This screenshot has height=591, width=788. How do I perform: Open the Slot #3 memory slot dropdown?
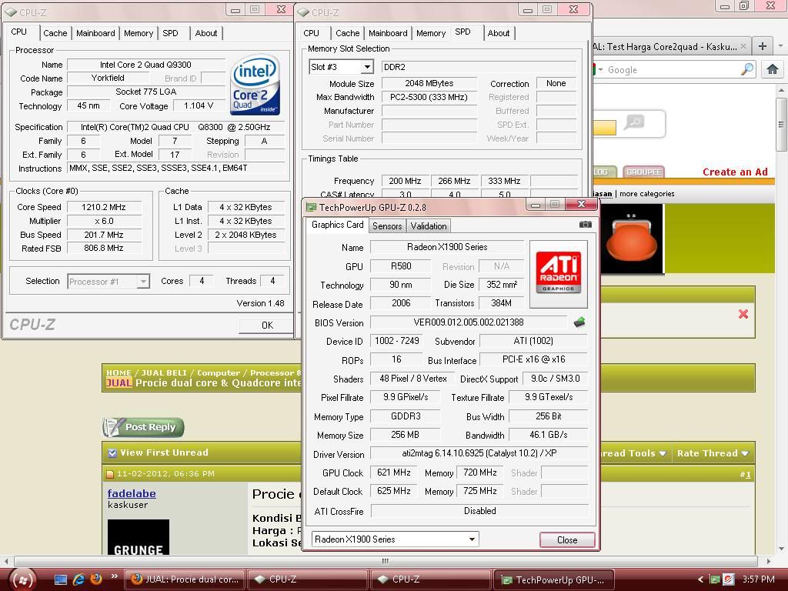367,67
